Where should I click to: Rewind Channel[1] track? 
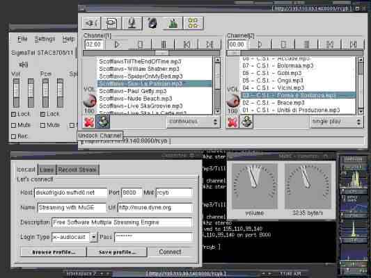(187, 44)
